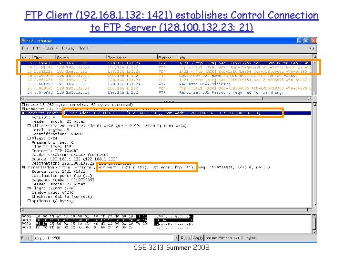
Task: Select the Protocol: TCP (0x06) field
Action: (55, 150)
